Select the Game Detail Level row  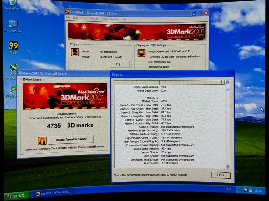pyautogui.click(x=170, y=90)
